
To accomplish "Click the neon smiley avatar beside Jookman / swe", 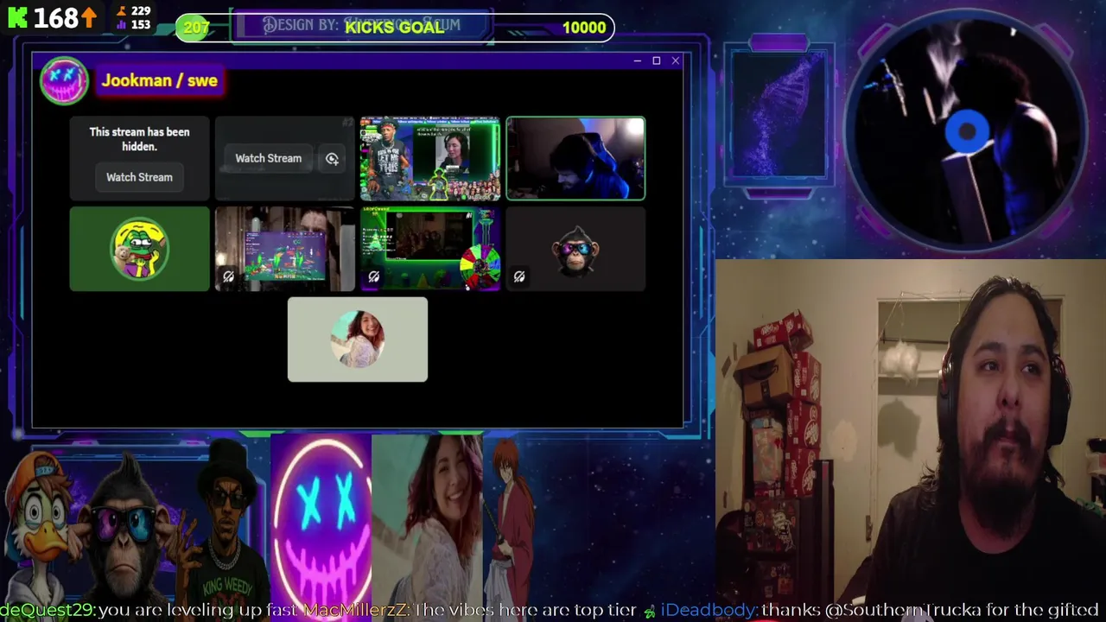I will [64, 80].
